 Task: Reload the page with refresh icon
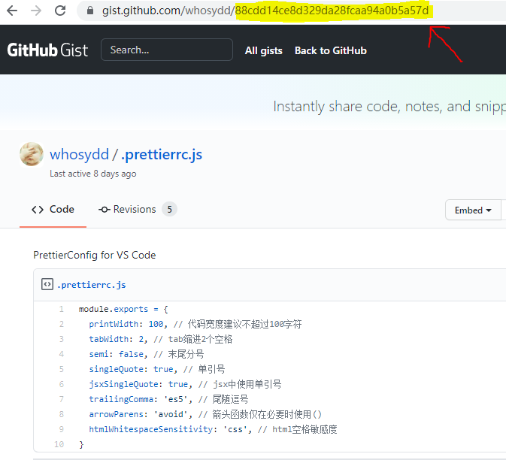pos(60,11)
